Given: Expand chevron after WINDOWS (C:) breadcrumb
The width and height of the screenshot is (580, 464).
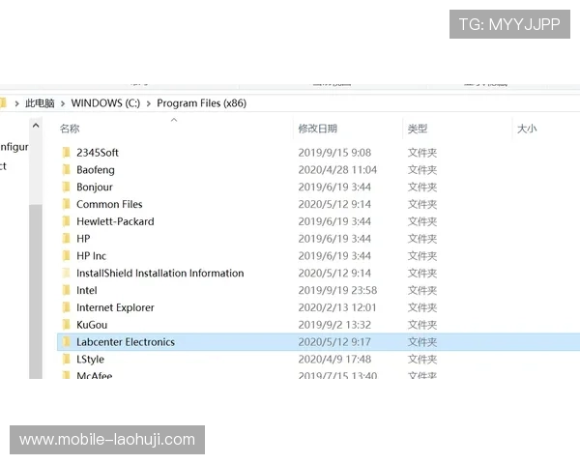Looking at the screenshot, I should click(x=148, y=103).
